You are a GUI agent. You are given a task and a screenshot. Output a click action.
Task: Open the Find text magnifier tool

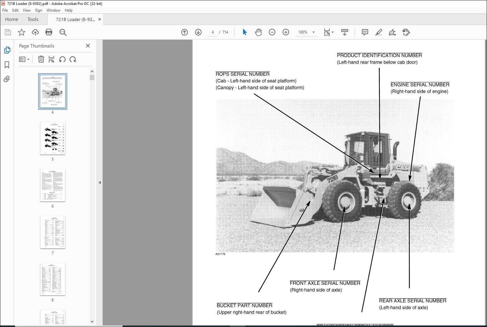coord(63,32)
